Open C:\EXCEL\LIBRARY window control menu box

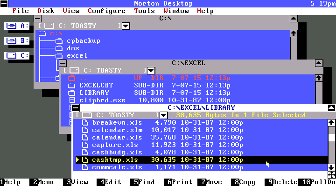pos(75,107)
